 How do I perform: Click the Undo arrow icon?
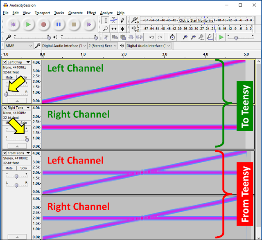coord(151,37)
